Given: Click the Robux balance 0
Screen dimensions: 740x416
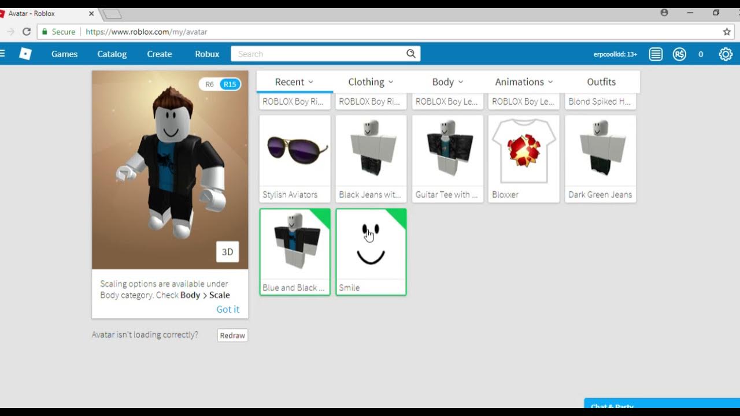Looking at the screenshot, I should [x=701, y=54].
